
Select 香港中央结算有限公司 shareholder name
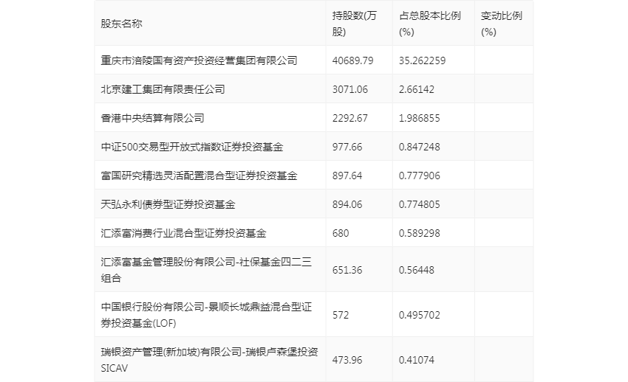152,118
